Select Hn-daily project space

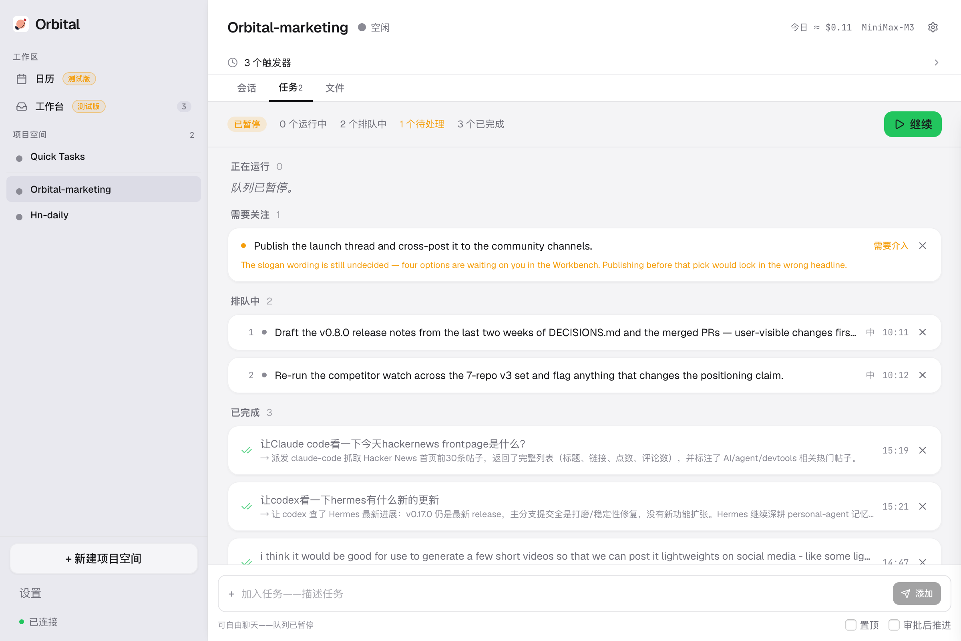(103, 215)
